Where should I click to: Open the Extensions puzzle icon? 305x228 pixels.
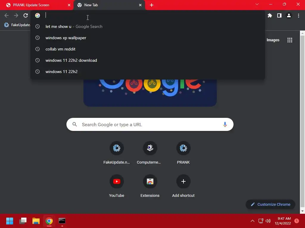270,15
